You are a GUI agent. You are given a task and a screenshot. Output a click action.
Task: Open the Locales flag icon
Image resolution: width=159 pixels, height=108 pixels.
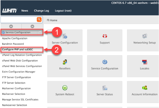pyautogui.click(x=144, y=62)
